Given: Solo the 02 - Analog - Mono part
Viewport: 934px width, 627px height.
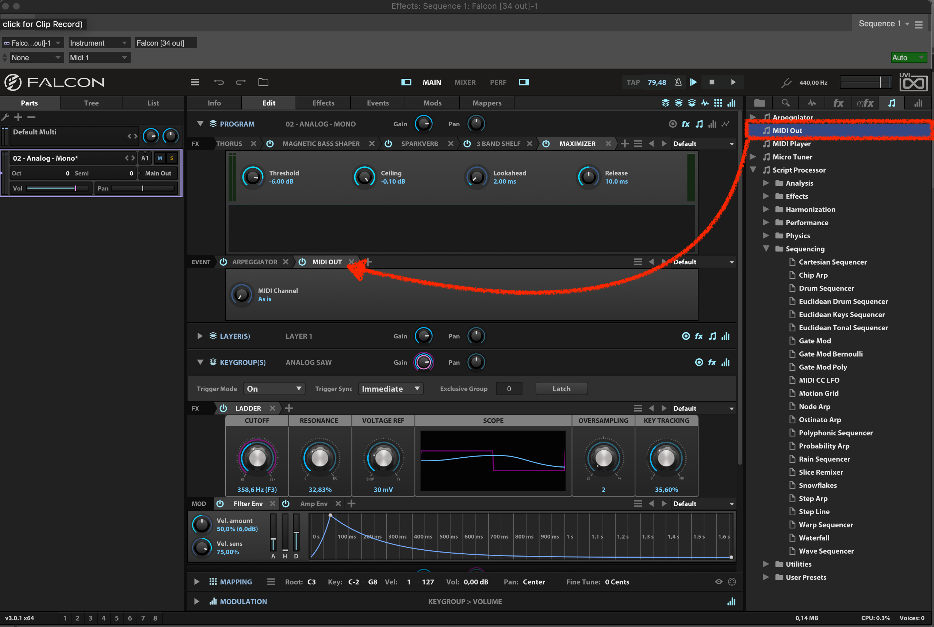Looking at the screenshot, I should coord(172,158).
